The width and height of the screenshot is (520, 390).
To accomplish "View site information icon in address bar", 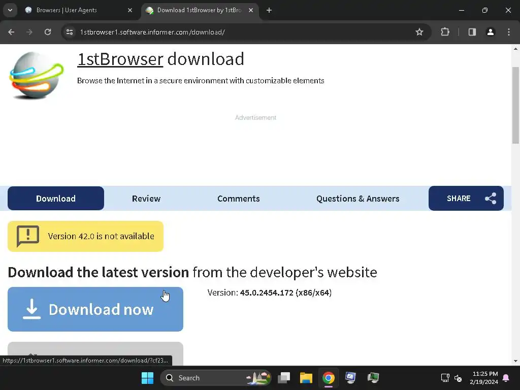I will [x=70, y=32].
